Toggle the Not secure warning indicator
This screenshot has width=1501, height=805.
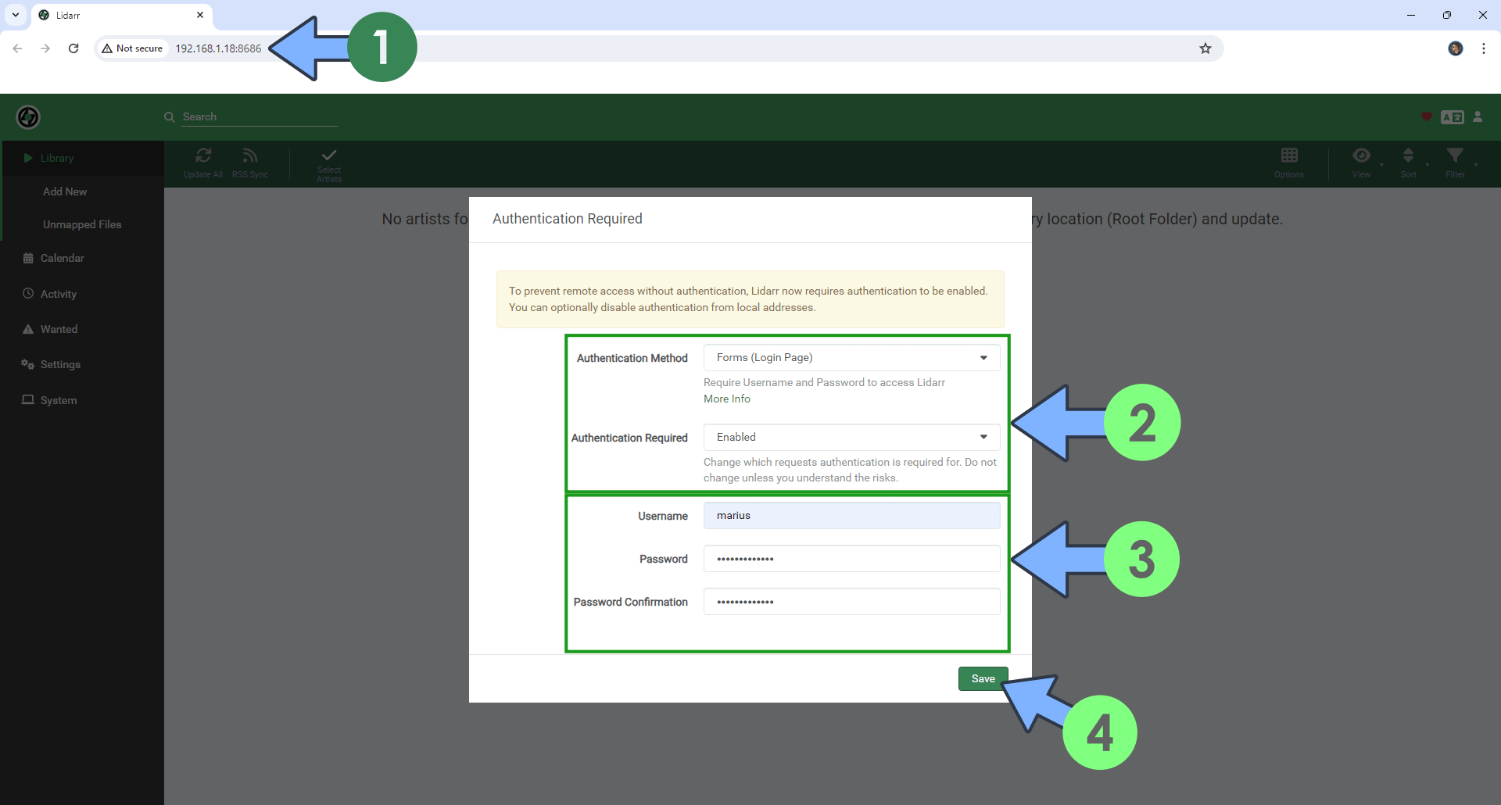[x=132, y=48]
